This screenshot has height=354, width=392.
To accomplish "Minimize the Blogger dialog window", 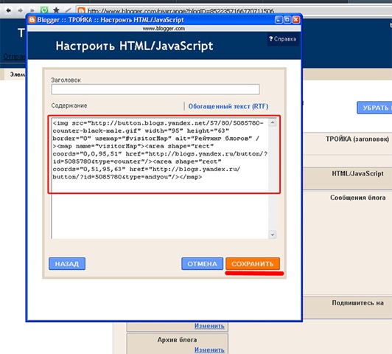I will (x=279, y=19).
